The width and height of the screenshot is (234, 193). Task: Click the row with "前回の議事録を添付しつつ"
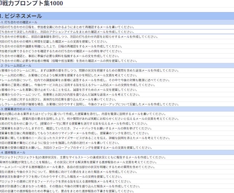(117, 37)
